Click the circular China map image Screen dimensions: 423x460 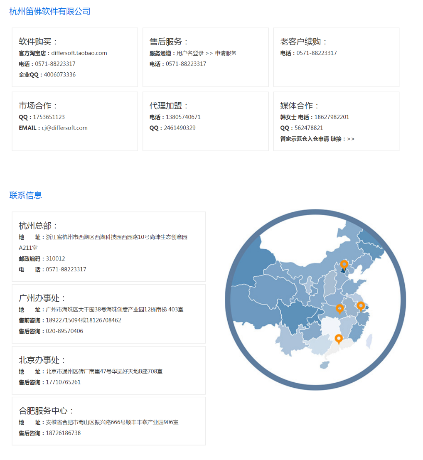[315, 300]
